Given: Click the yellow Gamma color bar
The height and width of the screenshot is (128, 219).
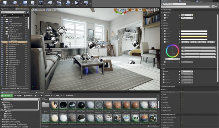Looking at the screenshot, I should pyautogui.click(x=194, y=37).
